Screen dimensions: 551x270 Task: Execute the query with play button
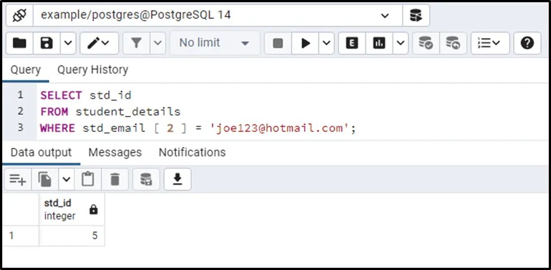click(305, 43)
